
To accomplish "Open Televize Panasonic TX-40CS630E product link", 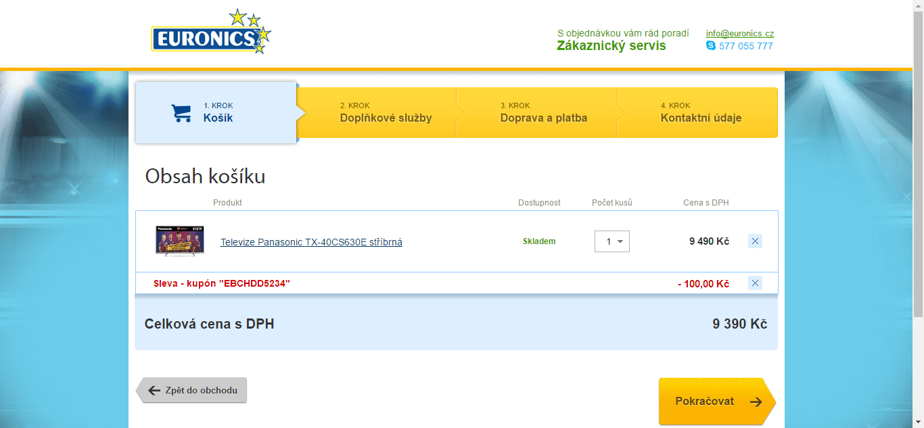I will [311, 242].
